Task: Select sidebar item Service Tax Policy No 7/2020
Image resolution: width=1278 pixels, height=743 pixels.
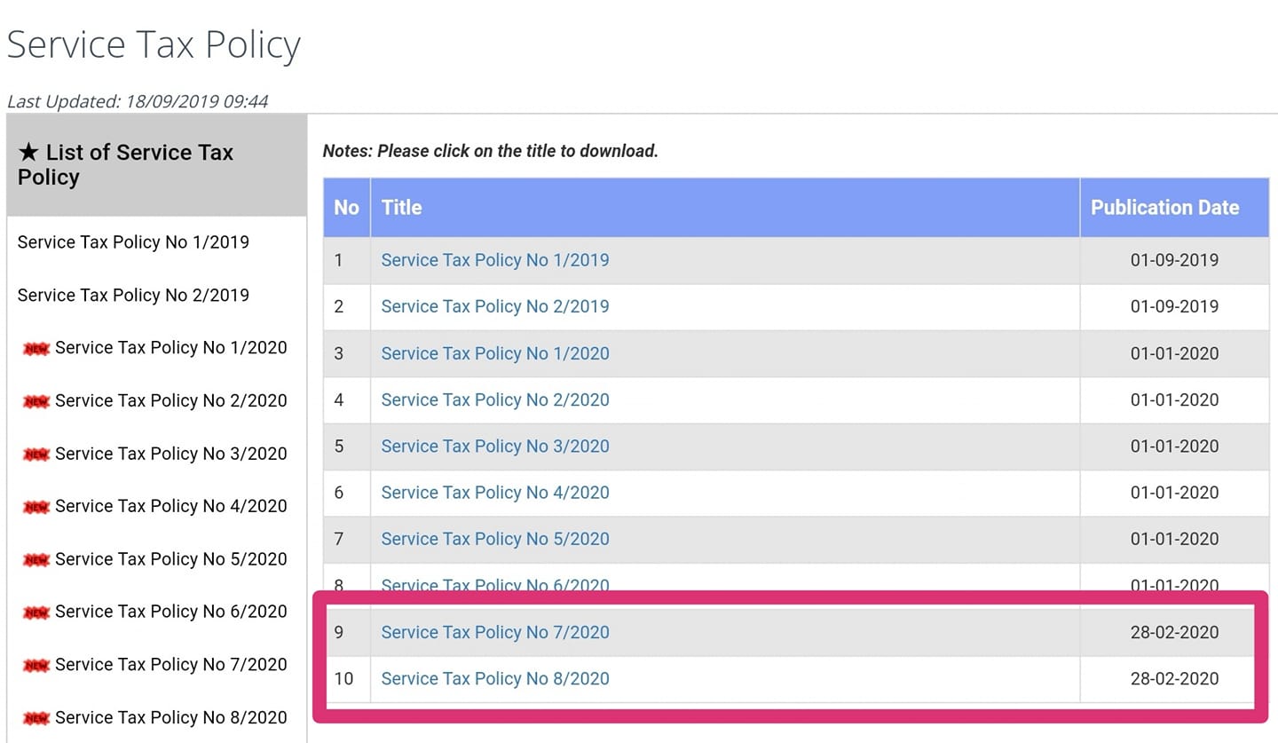Action: click(x=171, y=665)
